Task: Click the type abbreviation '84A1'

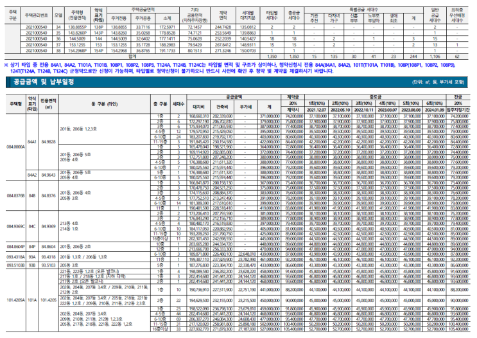Action: click(x=32, y=142)
